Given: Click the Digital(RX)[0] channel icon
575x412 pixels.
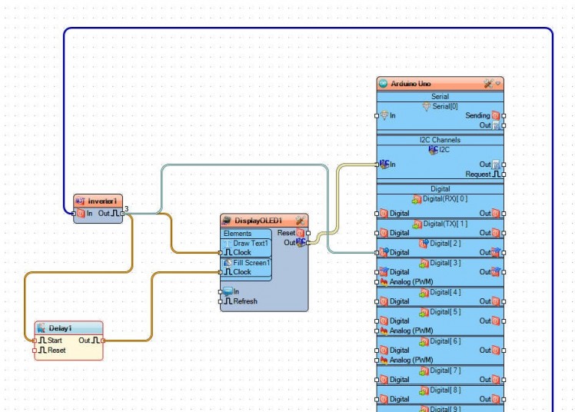Looking at the screenshot, I should tap(417, 198).
